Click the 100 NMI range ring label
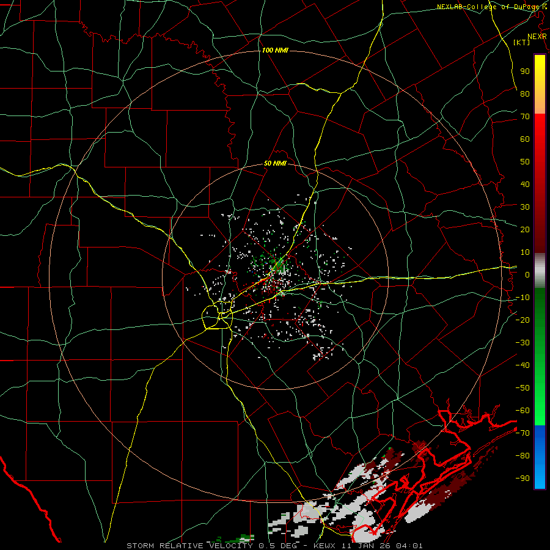Image resolution: width=550 pixels, height=550 pixels. coord(275,50)
